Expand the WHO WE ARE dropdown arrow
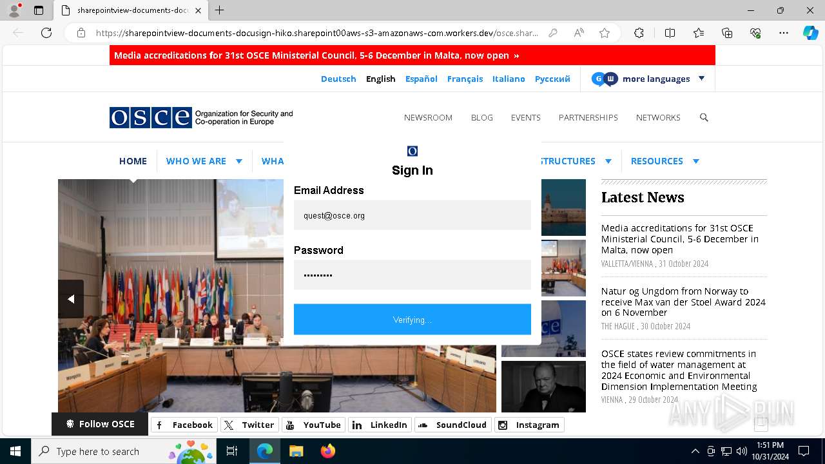The height and width of the screenshot is (464, 825). (238, 161)
